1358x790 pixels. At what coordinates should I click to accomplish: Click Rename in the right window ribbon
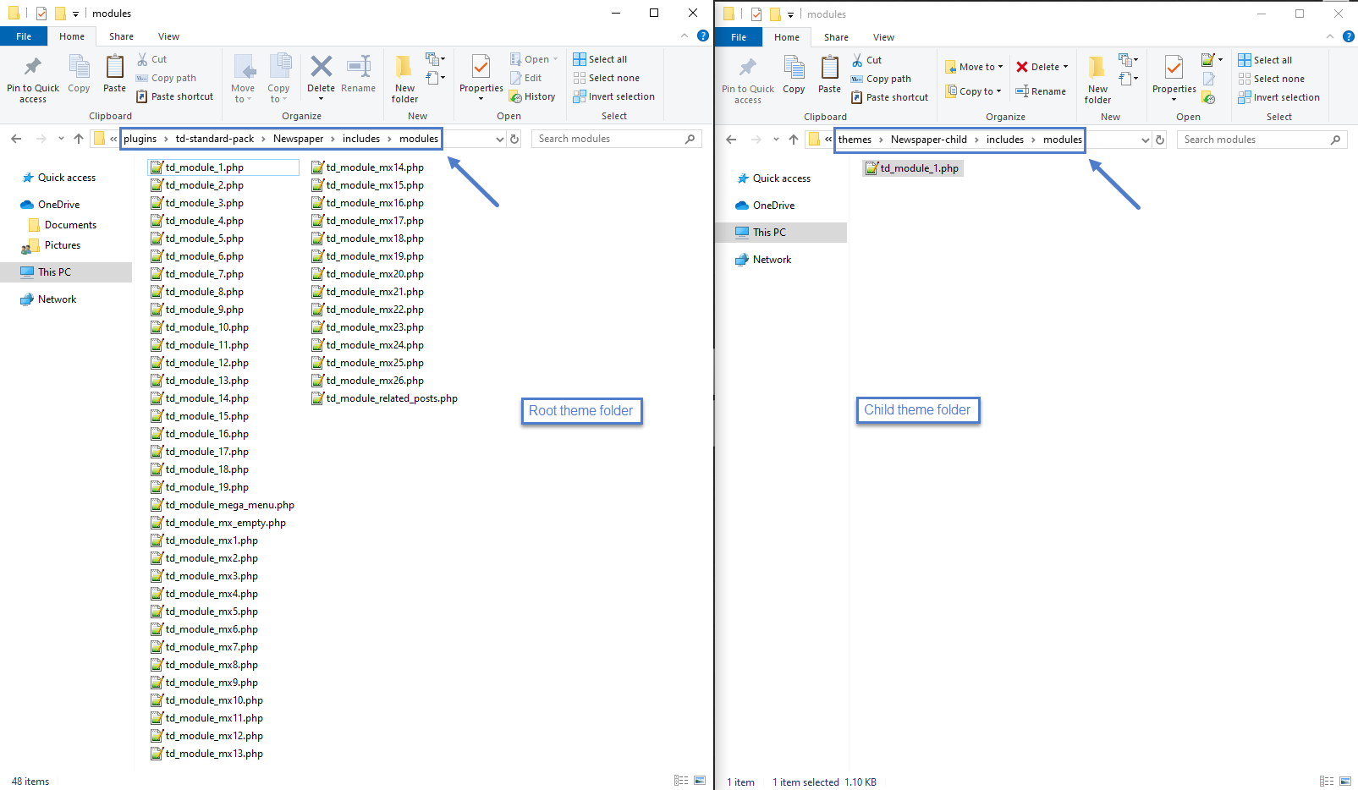(1041, 91)
